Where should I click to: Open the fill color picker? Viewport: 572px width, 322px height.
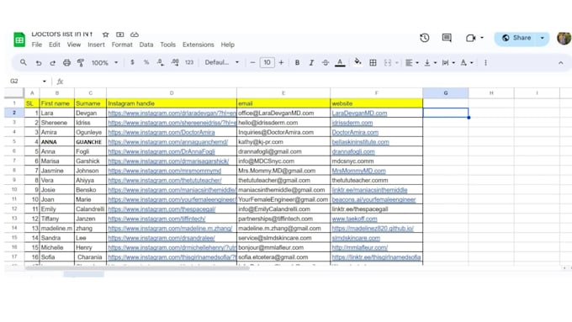coord(357,62)
